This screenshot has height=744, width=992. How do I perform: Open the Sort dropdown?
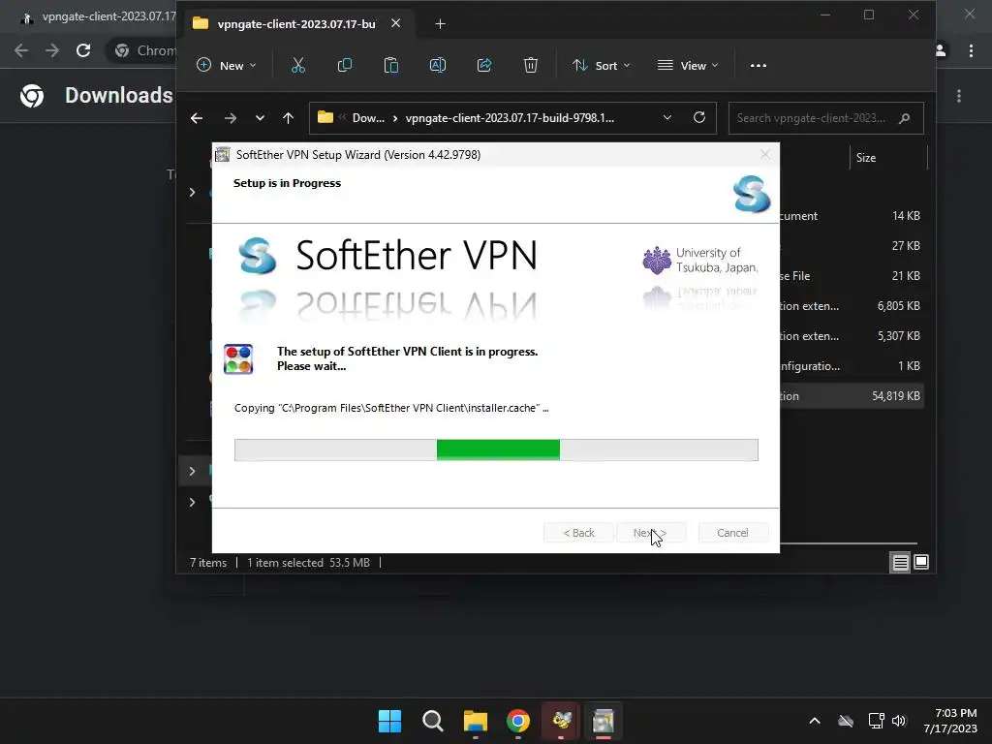[x=601, y=65]
